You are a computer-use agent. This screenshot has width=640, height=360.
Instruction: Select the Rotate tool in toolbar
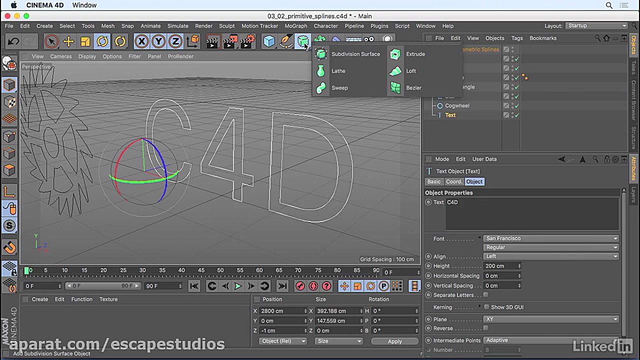[x=102, y=41]
